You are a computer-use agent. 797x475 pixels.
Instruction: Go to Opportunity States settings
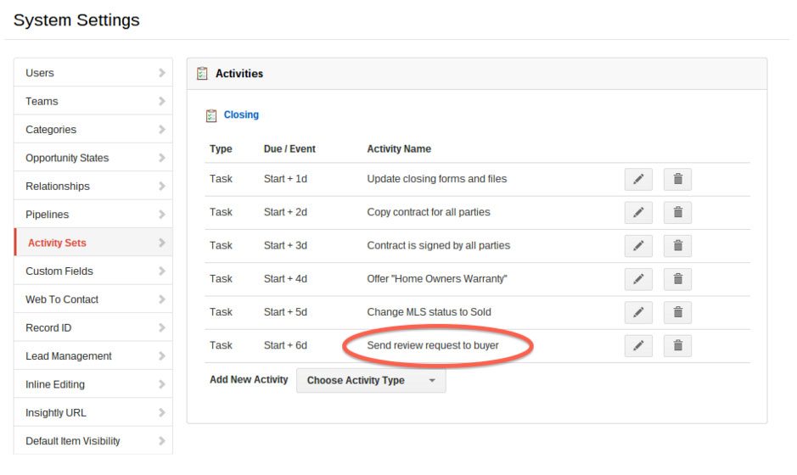click(93, 158)
